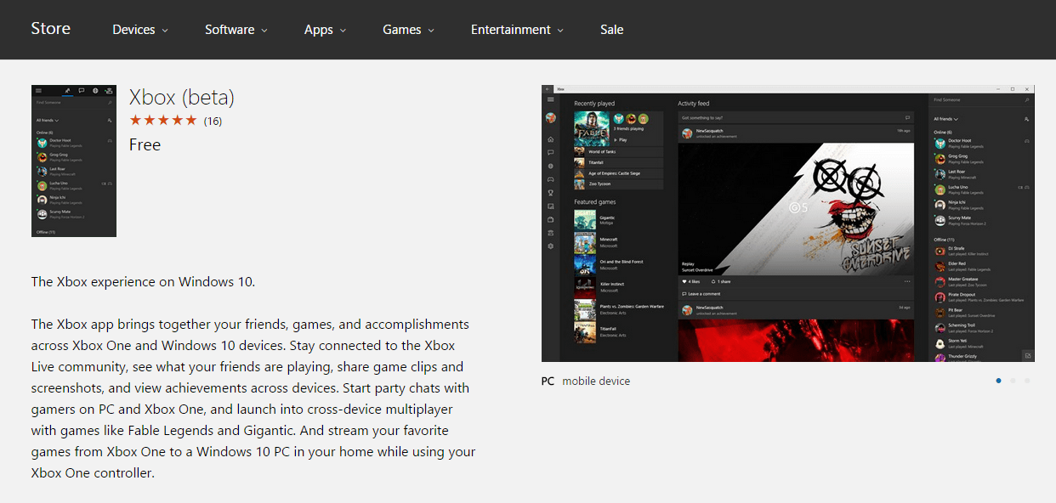Select the third carousel dot
The height and width of the screenshot is (503, 1056).
(1027, 381)
